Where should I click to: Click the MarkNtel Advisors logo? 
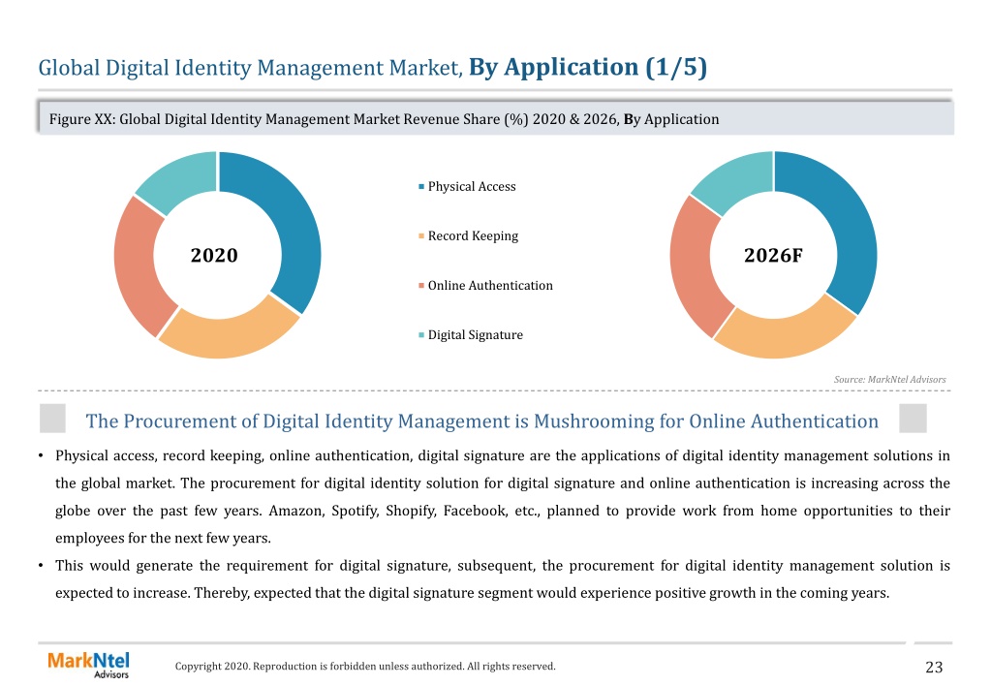pyautogui.click(x=88, y=665)
